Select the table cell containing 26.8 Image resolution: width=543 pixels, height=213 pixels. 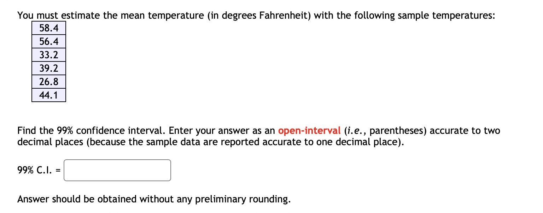coord(48,82)
